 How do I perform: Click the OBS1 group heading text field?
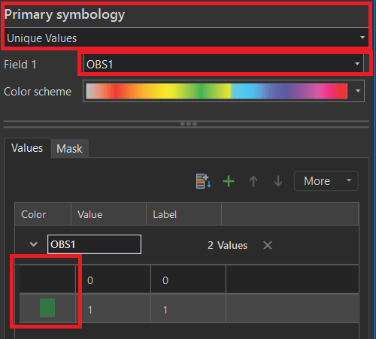94,244
